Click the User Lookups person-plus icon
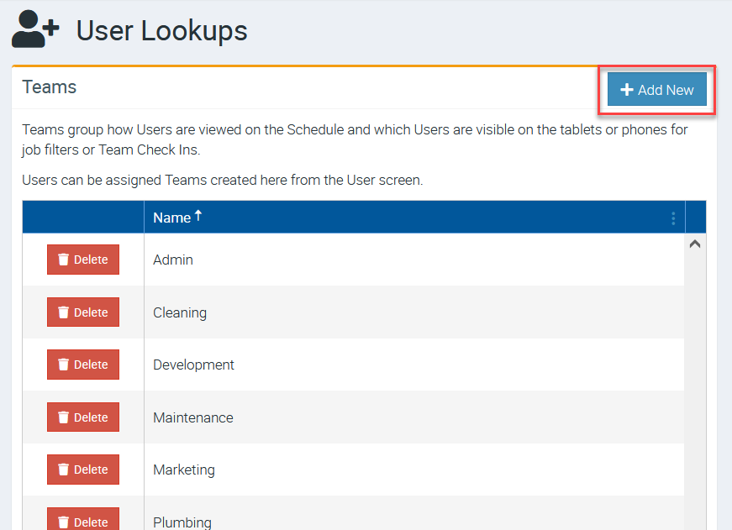 pos(35,30)
